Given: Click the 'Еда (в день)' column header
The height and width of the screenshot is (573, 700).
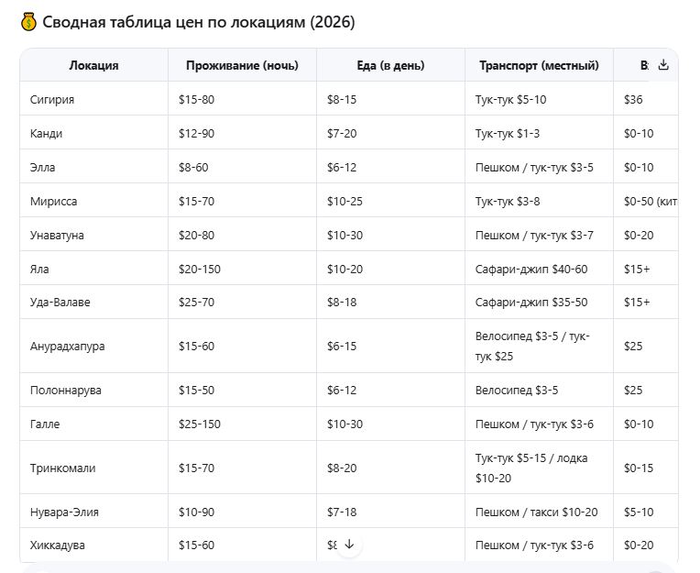Looking at the screenshot, I should click(x=389, y=65).
